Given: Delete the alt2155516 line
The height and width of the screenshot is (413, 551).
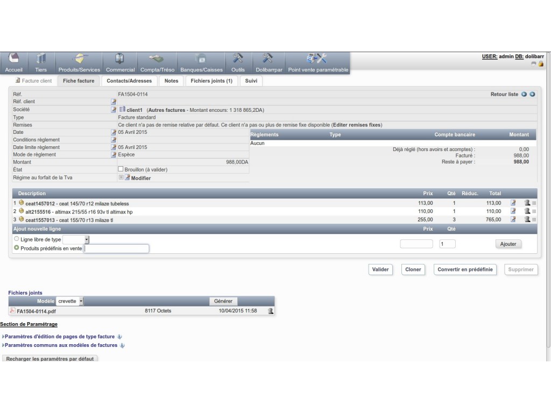Looking at the screenshot, I should coord(527,211).
